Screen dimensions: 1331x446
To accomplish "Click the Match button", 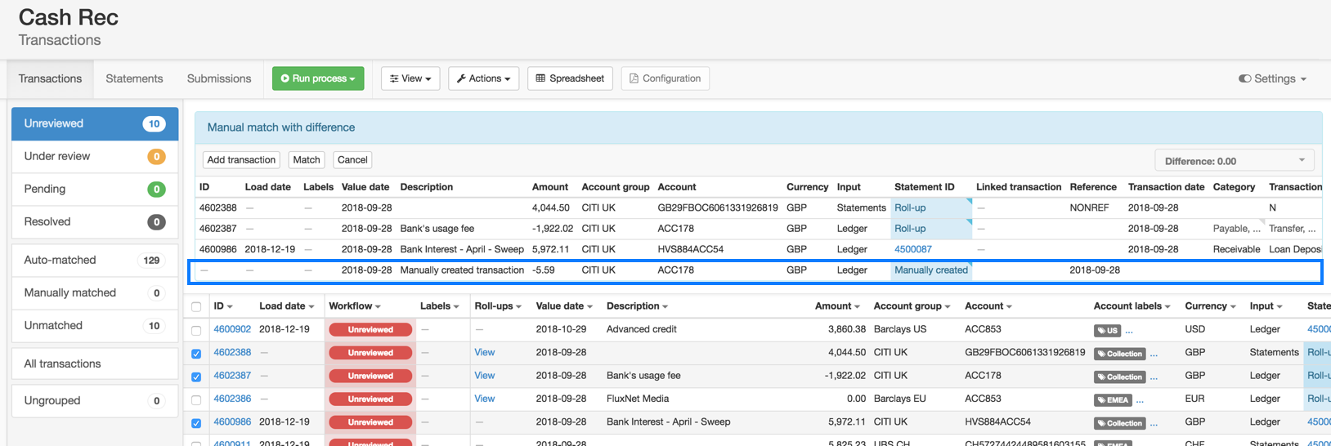I will pos(307,159).
